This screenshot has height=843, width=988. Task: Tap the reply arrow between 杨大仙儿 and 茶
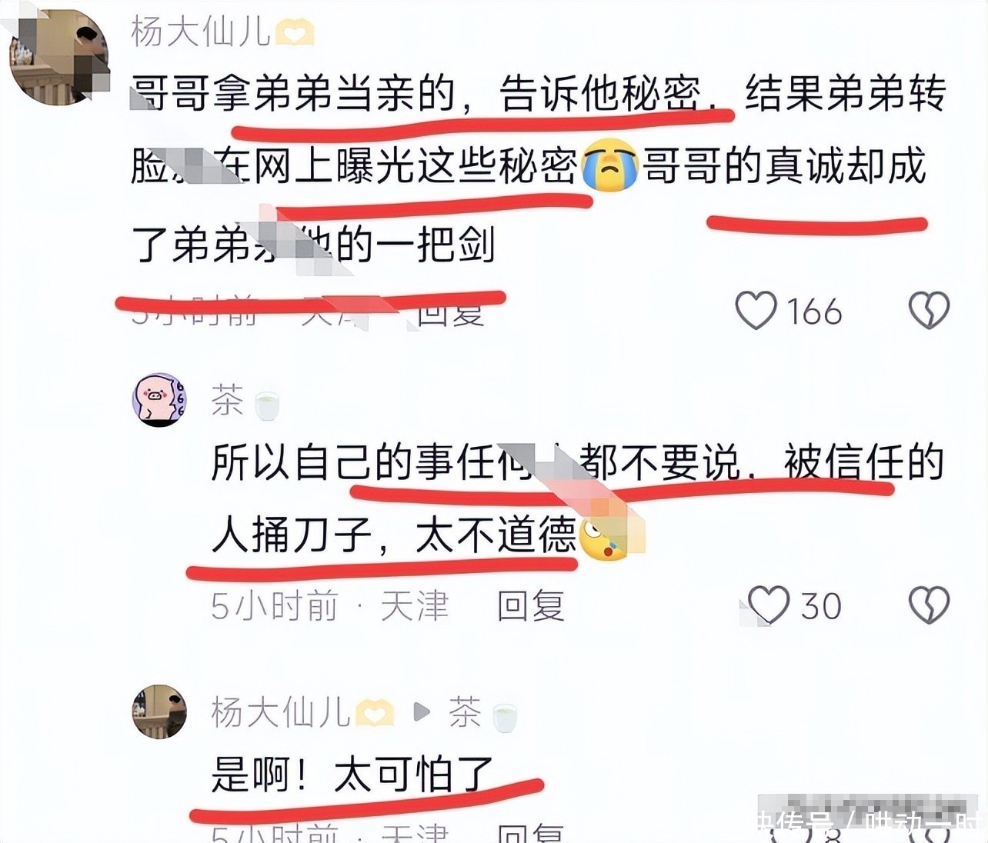(x=421, y=712)
